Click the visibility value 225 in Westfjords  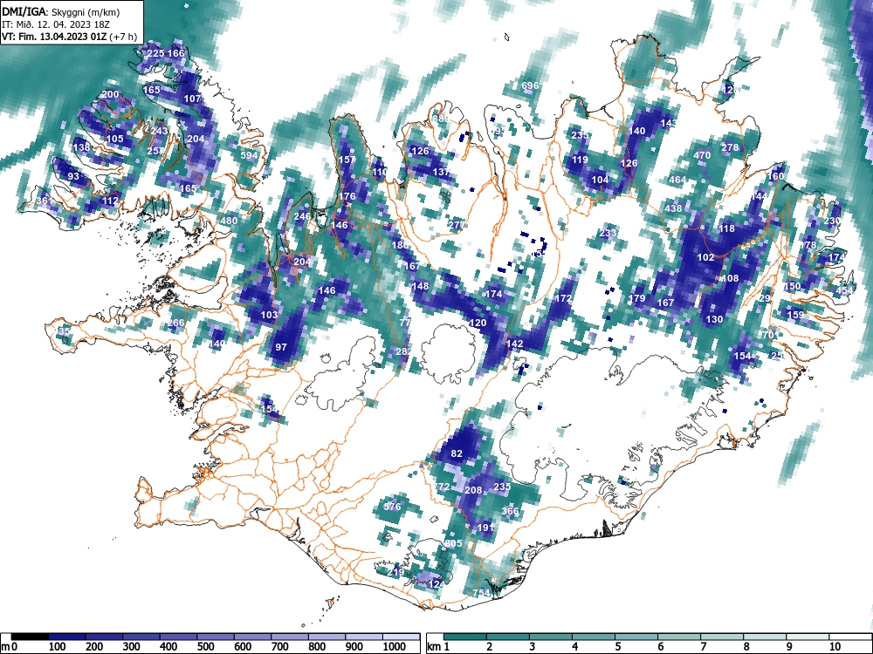click(155, 53)
